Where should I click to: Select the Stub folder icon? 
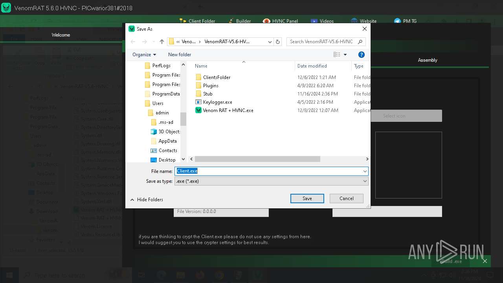pyautogui.click(x=198, y=94)
